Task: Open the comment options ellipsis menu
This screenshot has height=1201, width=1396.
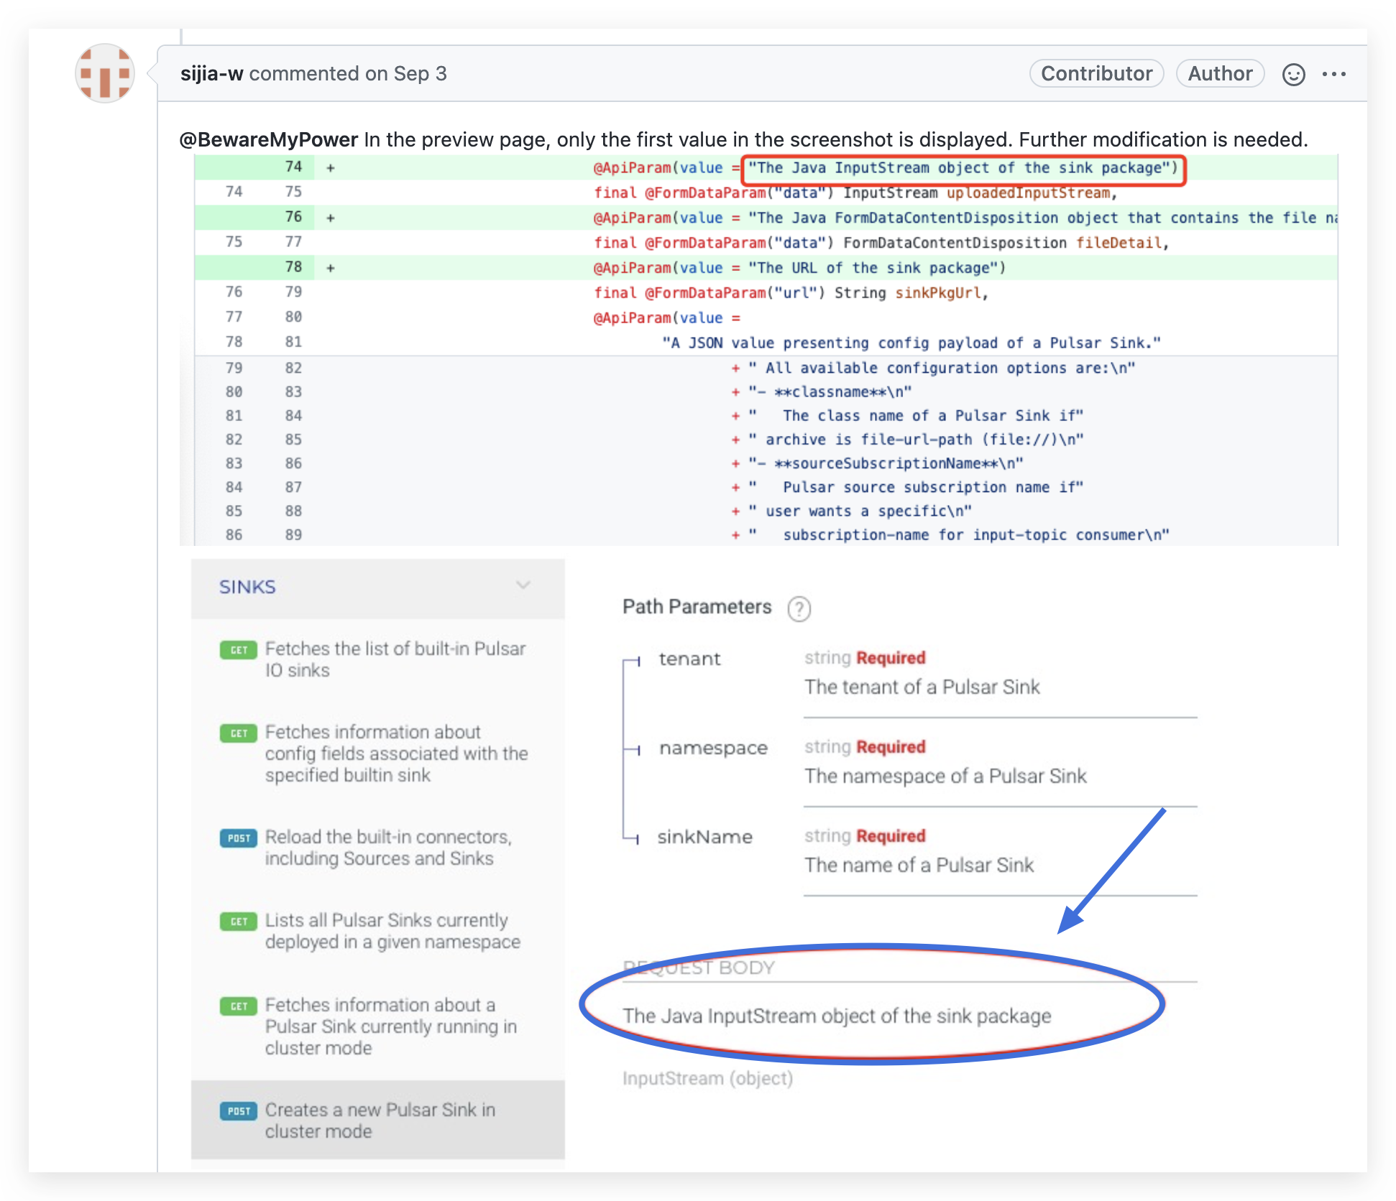Action: (x=1333, y=74)
